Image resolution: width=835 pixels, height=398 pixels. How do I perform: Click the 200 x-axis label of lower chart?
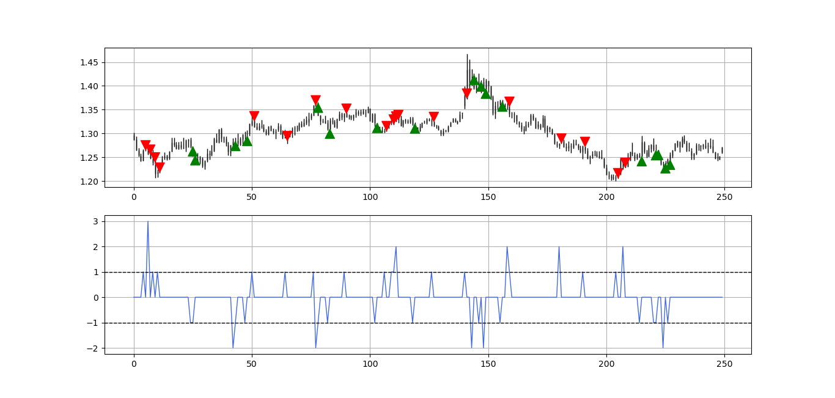606,364
